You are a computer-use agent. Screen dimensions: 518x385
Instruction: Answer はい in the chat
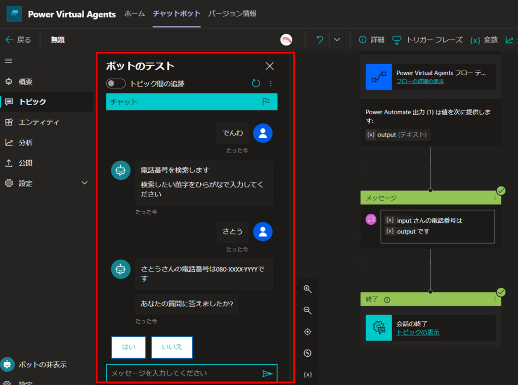[128, 347]
